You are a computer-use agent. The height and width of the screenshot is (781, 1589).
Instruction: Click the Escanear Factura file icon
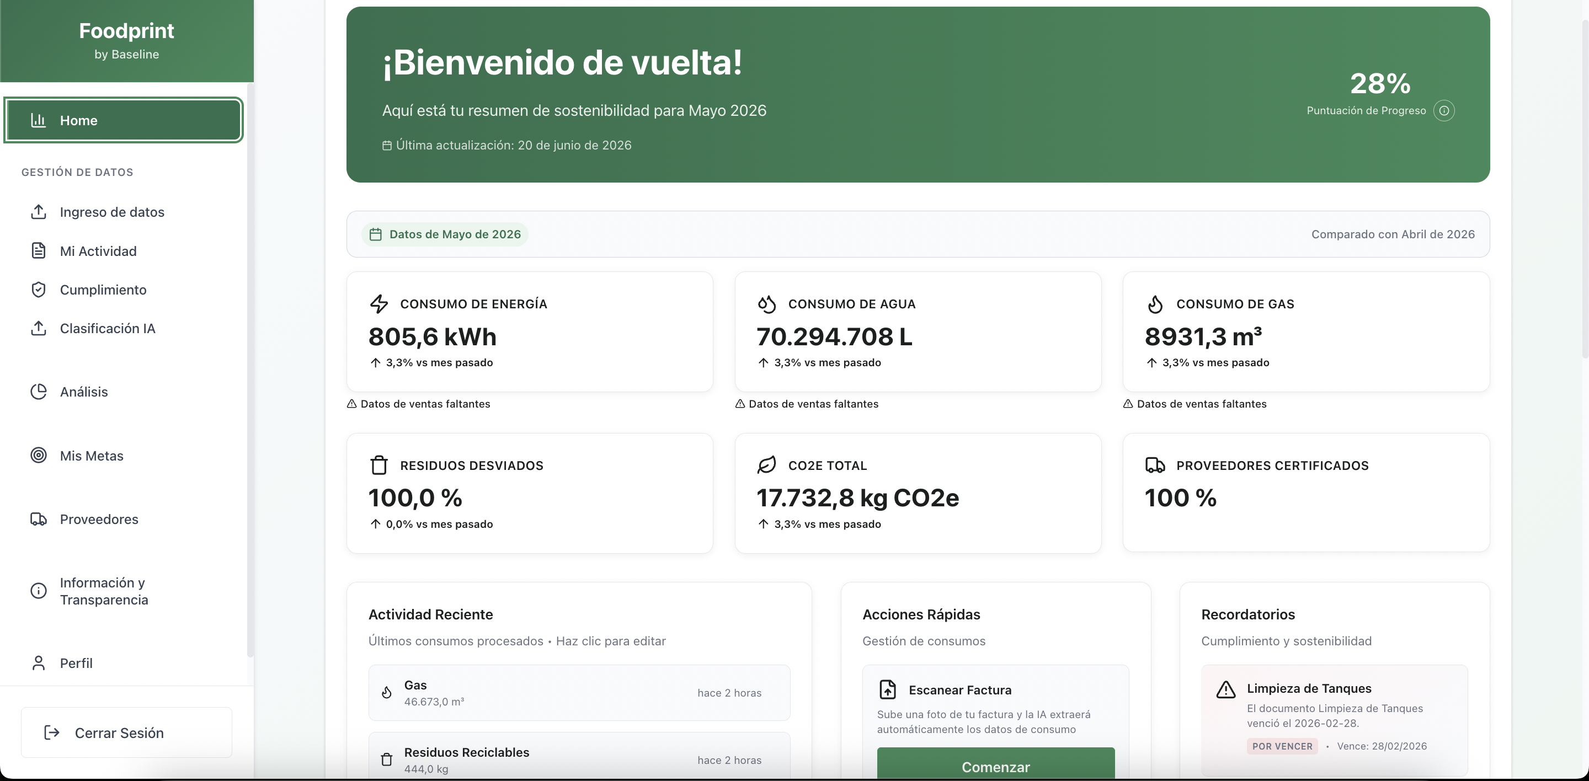coord(888,689)
